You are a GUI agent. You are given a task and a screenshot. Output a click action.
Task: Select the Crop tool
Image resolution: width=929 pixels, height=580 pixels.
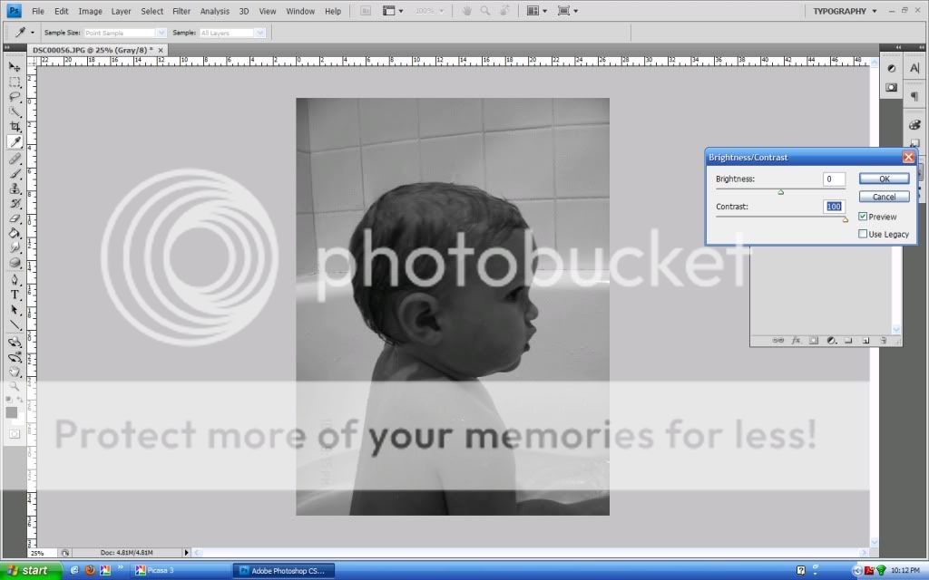(15, 127)
